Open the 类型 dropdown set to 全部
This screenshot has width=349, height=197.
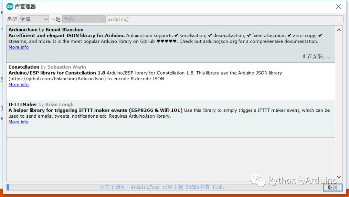point(34,19)
